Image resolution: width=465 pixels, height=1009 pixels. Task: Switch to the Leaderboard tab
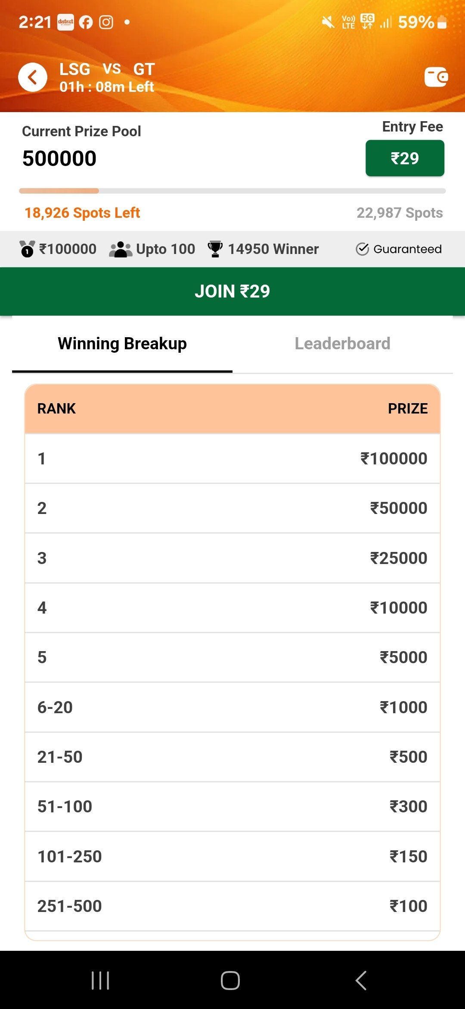click(342, 344)
